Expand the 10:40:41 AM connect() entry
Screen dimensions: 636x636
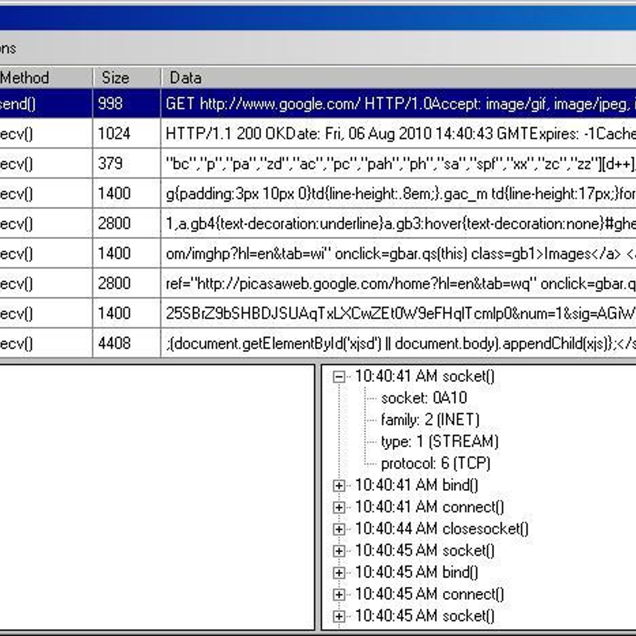tap(338, 507)
